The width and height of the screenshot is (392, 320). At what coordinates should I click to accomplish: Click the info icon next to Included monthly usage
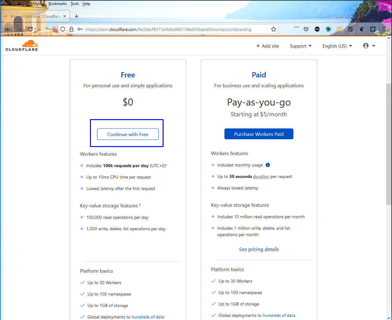[268, 165]
